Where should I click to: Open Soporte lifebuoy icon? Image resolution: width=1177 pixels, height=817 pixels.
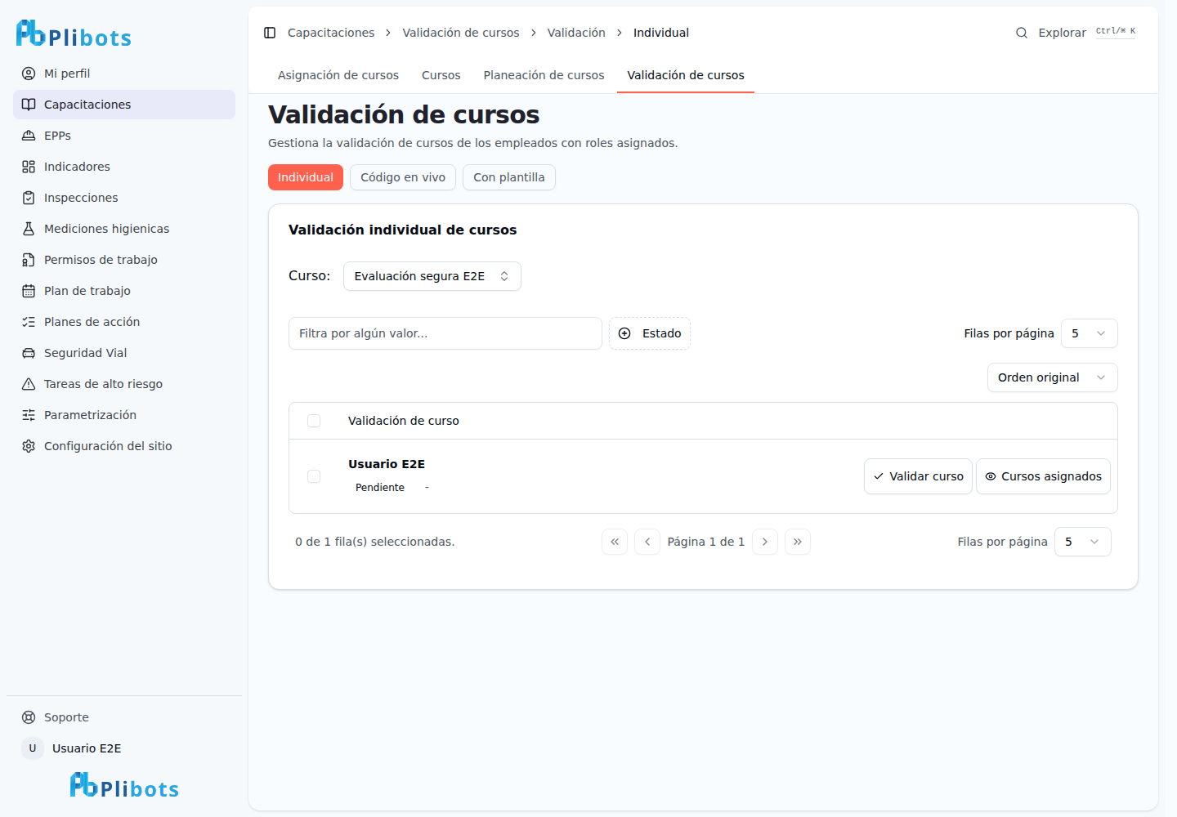[29, 717]
